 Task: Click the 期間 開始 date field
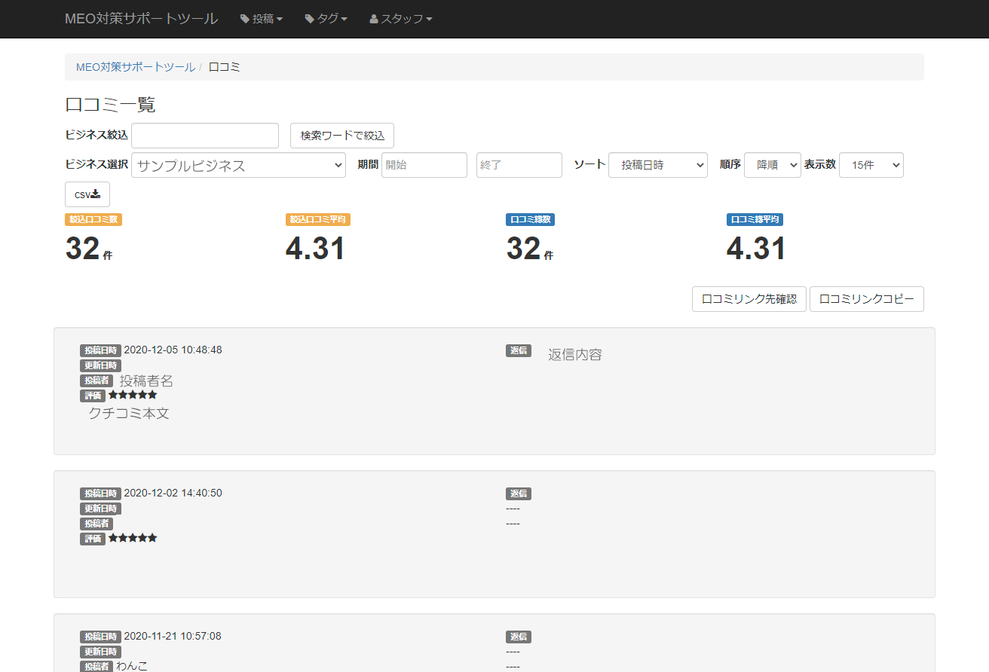click(x=424, y=165)
